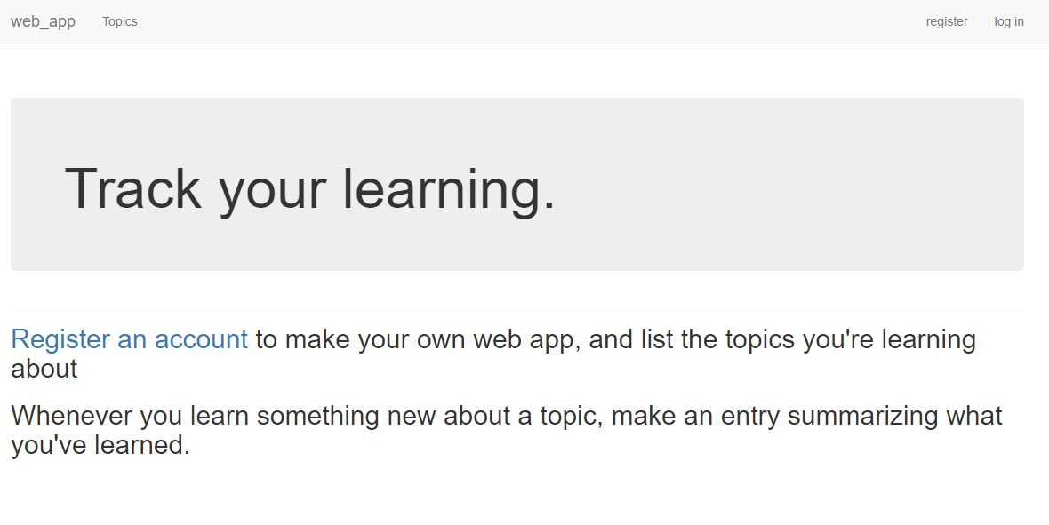Click the word learning. in the banner heading
Image resolution: width=1049 pixels, height=525 pixels.
[449, 188]
